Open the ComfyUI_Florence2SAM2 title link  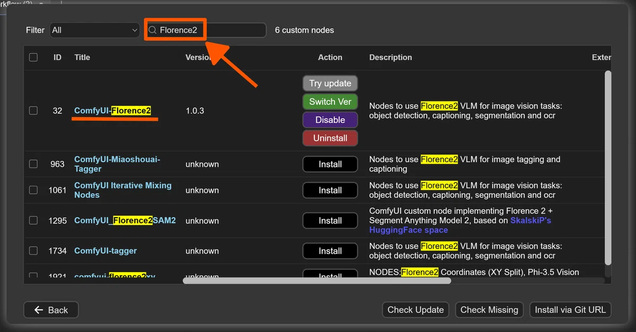pos(125,220)
